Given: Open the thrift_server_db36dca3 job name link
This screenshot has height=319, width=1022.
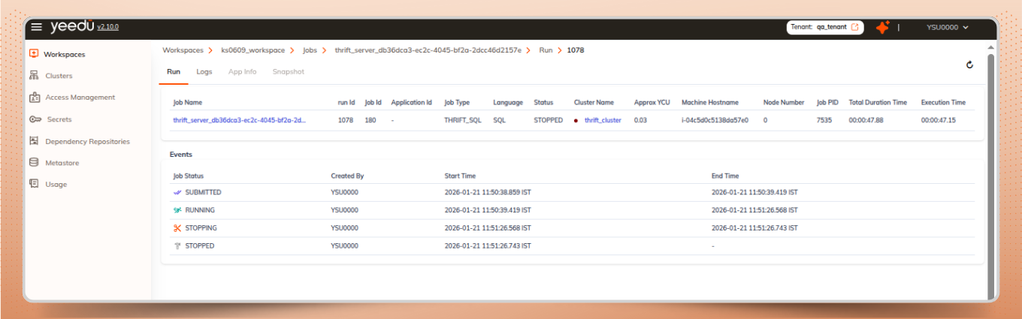Looking at the screenshot, I should [240, 120].
